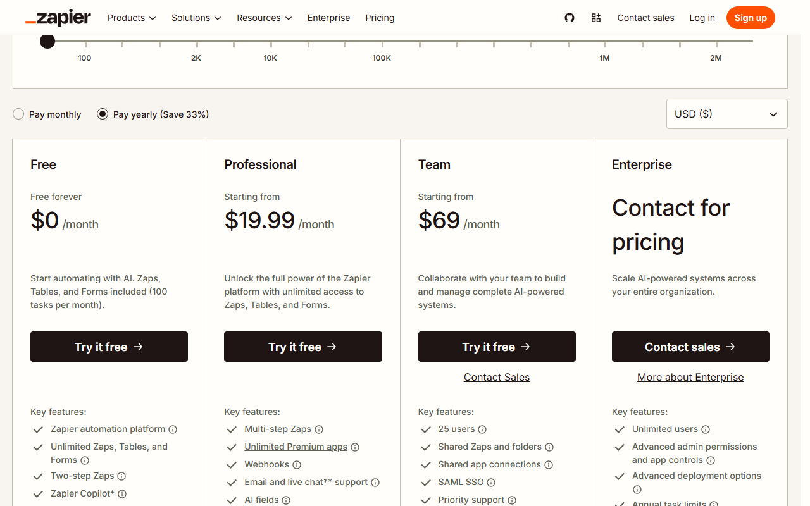Show info for Priority support
The height and width of the screenshot is (506, 810).
pyautogui.click(x=512, y=500)
